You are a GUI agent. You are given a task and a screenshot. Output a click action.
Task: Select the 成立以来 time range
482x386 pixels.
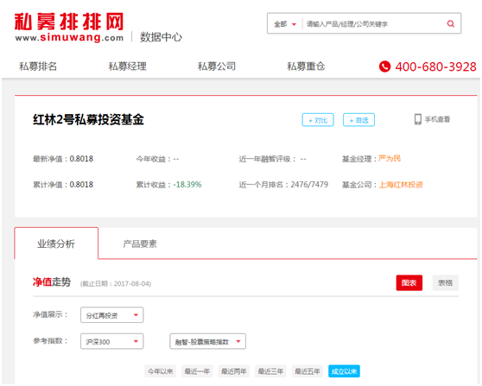[x=344, y=371]
